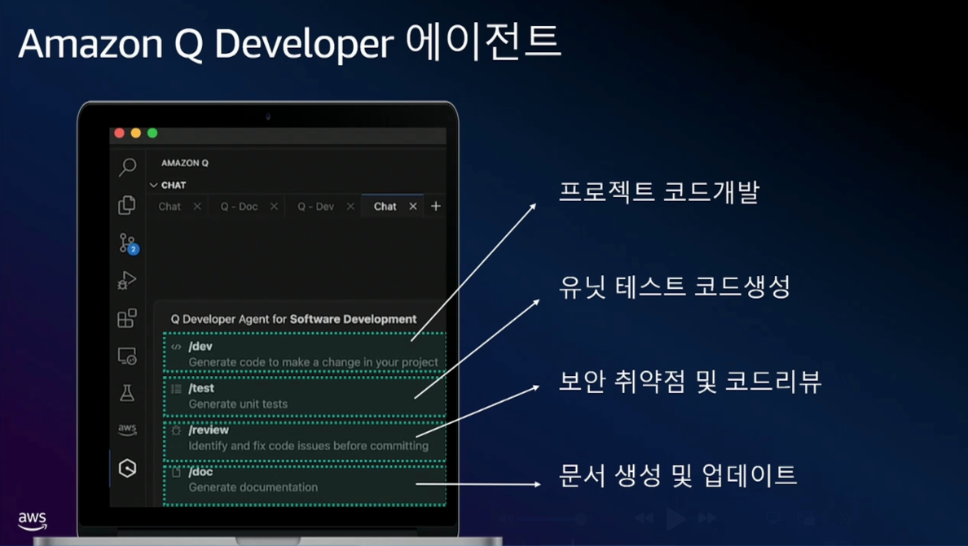Image resolution: width=968 pixels, height=546 pixels.
Task: Close the Q - Dev tab
Action: (x=350, y=207)
